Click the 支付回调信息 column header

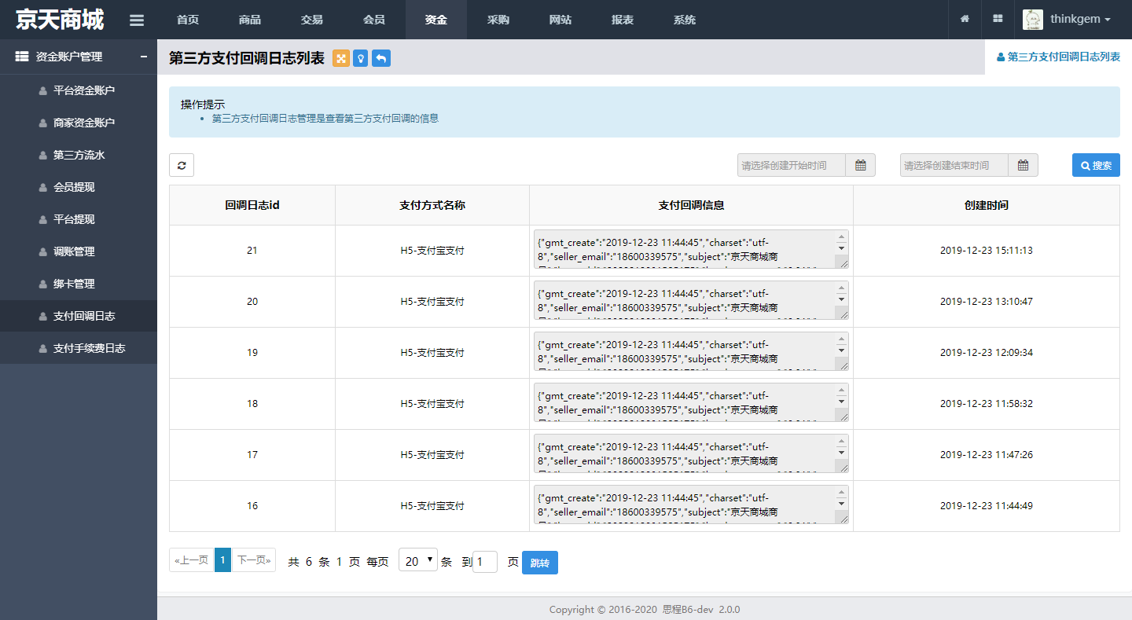point(691,205)
